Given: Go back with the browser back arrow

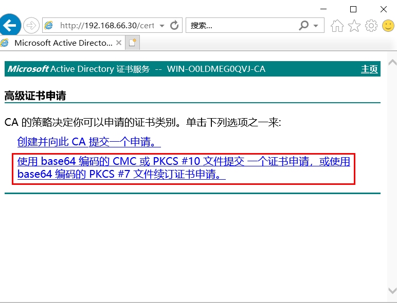Looking at the screenshot, I should pos(10,25).
